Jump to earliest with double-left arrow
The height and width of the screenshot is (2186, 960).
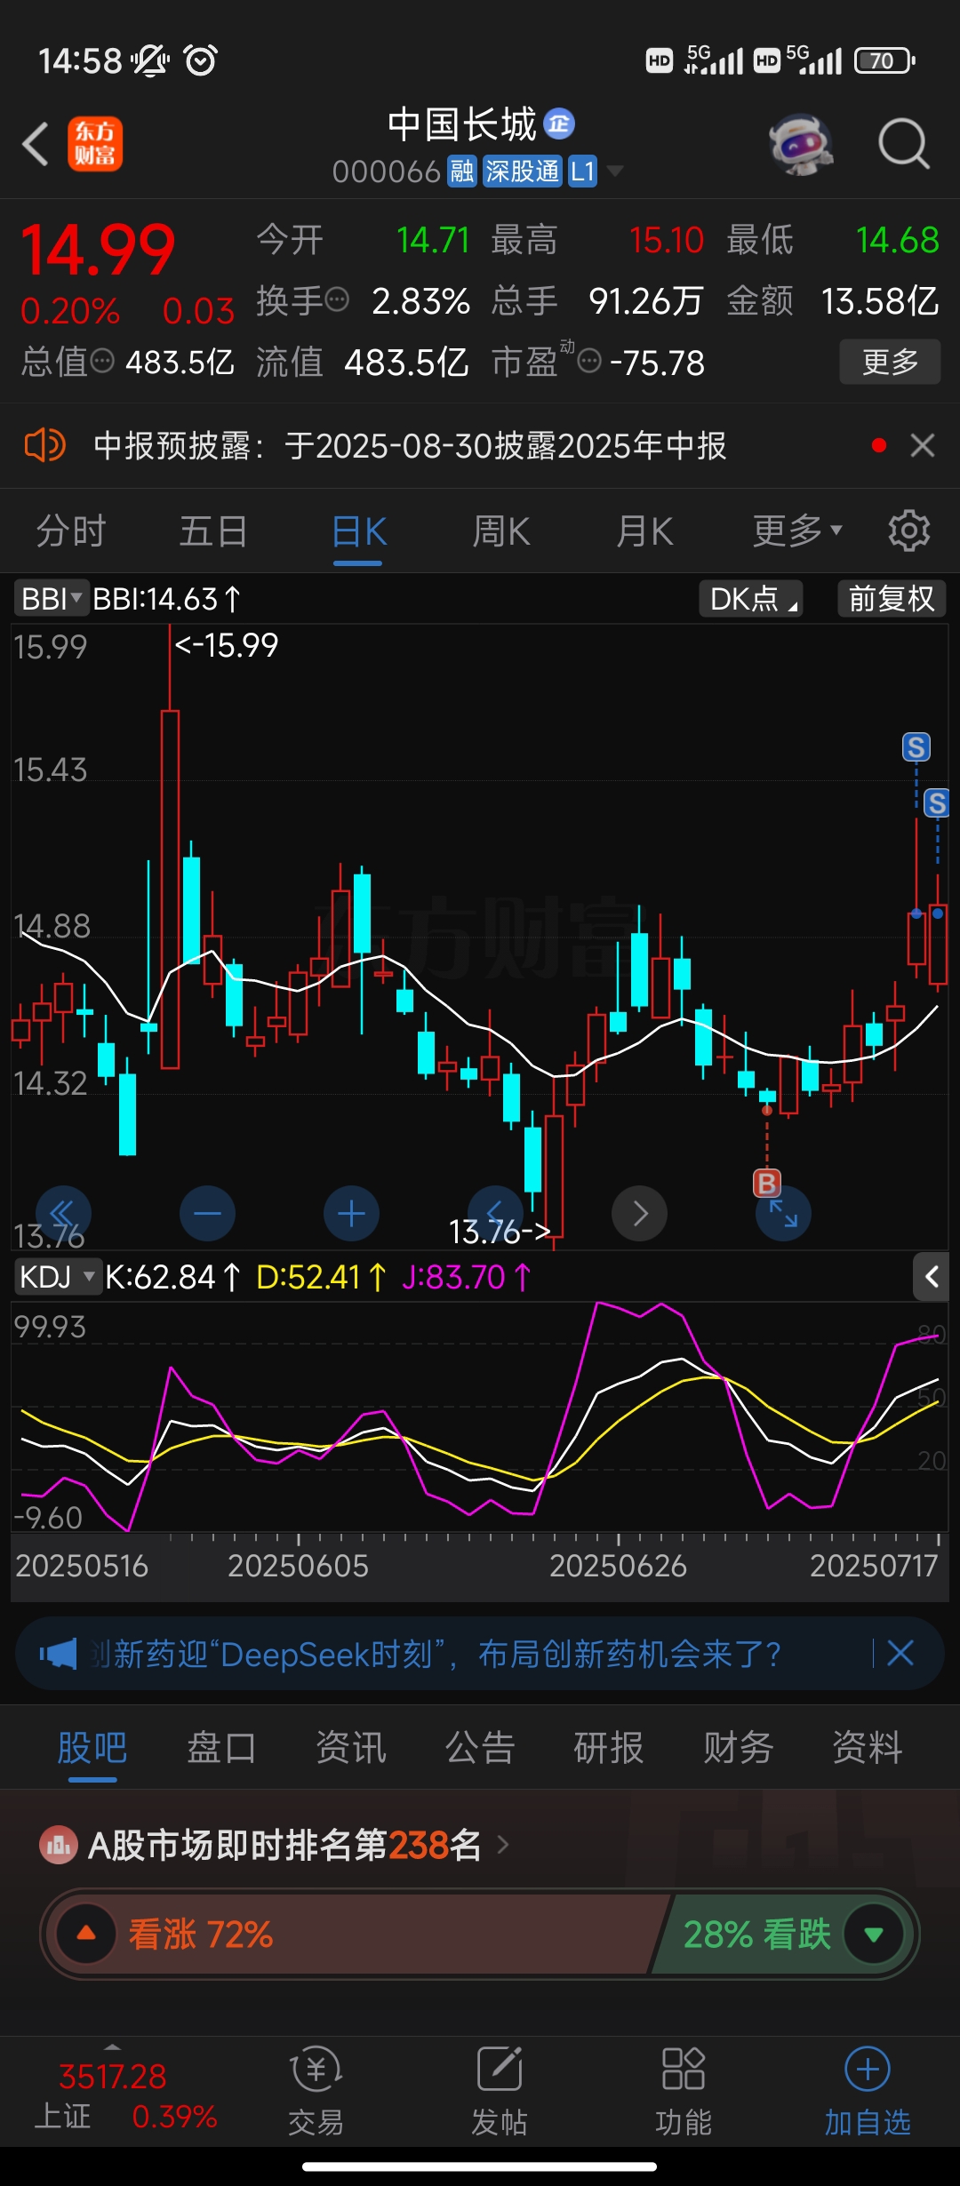coord(63,1213)
